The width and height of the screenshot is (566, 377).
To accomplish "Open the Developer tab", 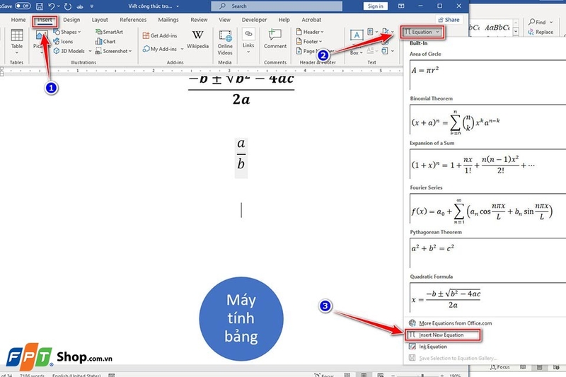I will coord(254,20).
